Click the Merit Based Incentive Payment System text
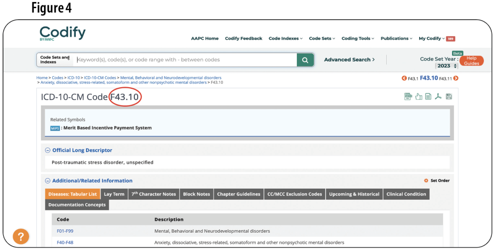The height and width of the screenshot is (252, 495). coord(107,128)
